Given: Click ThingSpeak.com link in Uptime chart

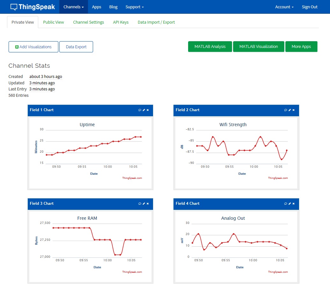Looking at the screenshot, I should click(132, 178).
